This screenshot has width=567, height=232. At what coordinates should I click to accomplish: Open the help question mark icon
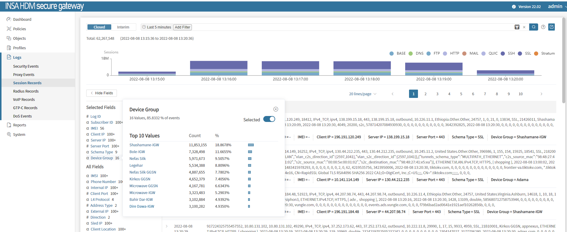point(543,27)
